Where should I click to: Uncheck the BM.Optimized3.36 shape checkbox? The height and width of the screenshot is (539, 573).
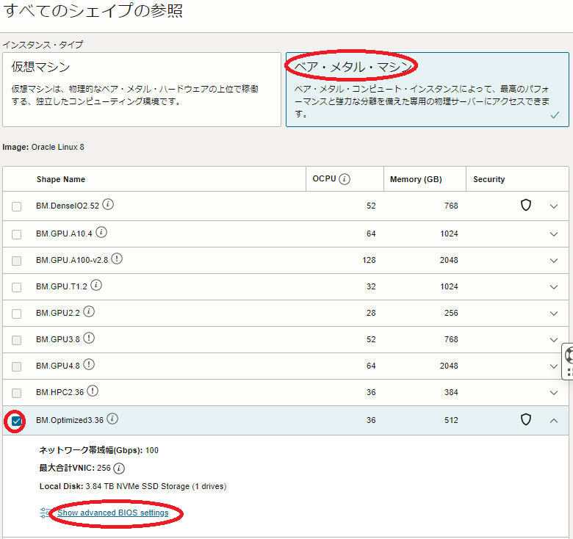click(16, 421)
